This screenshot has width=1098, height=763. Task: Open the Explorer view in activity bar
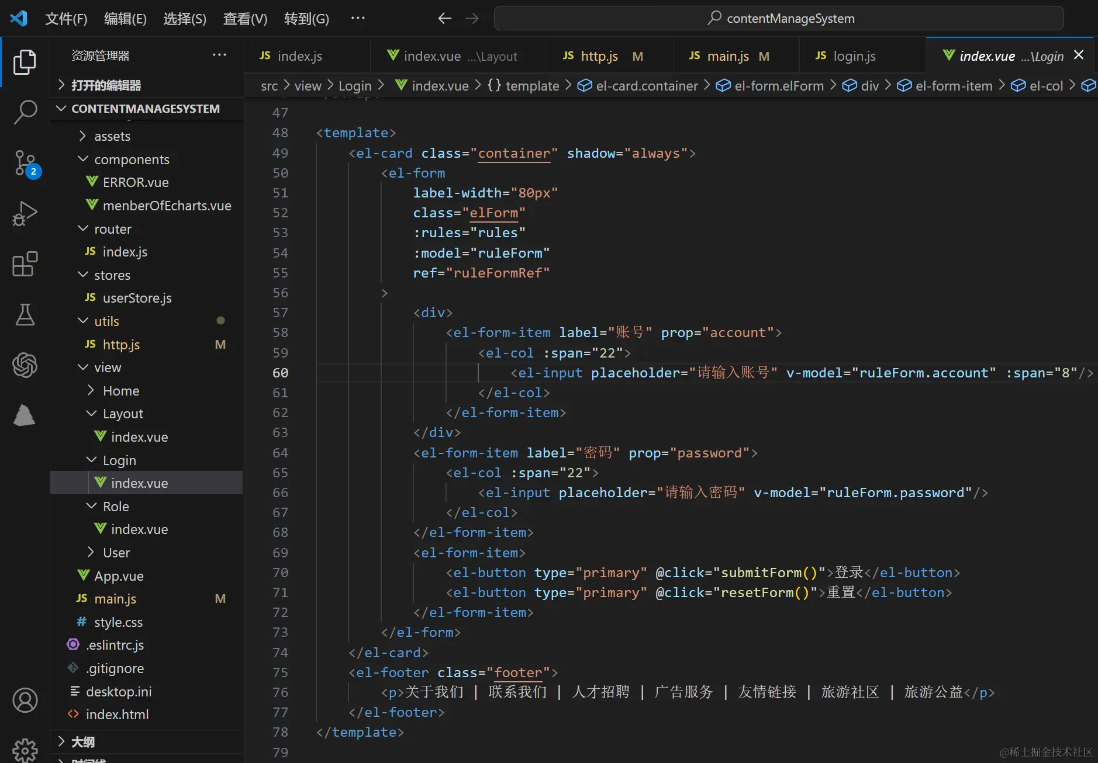tap(25, 63)
